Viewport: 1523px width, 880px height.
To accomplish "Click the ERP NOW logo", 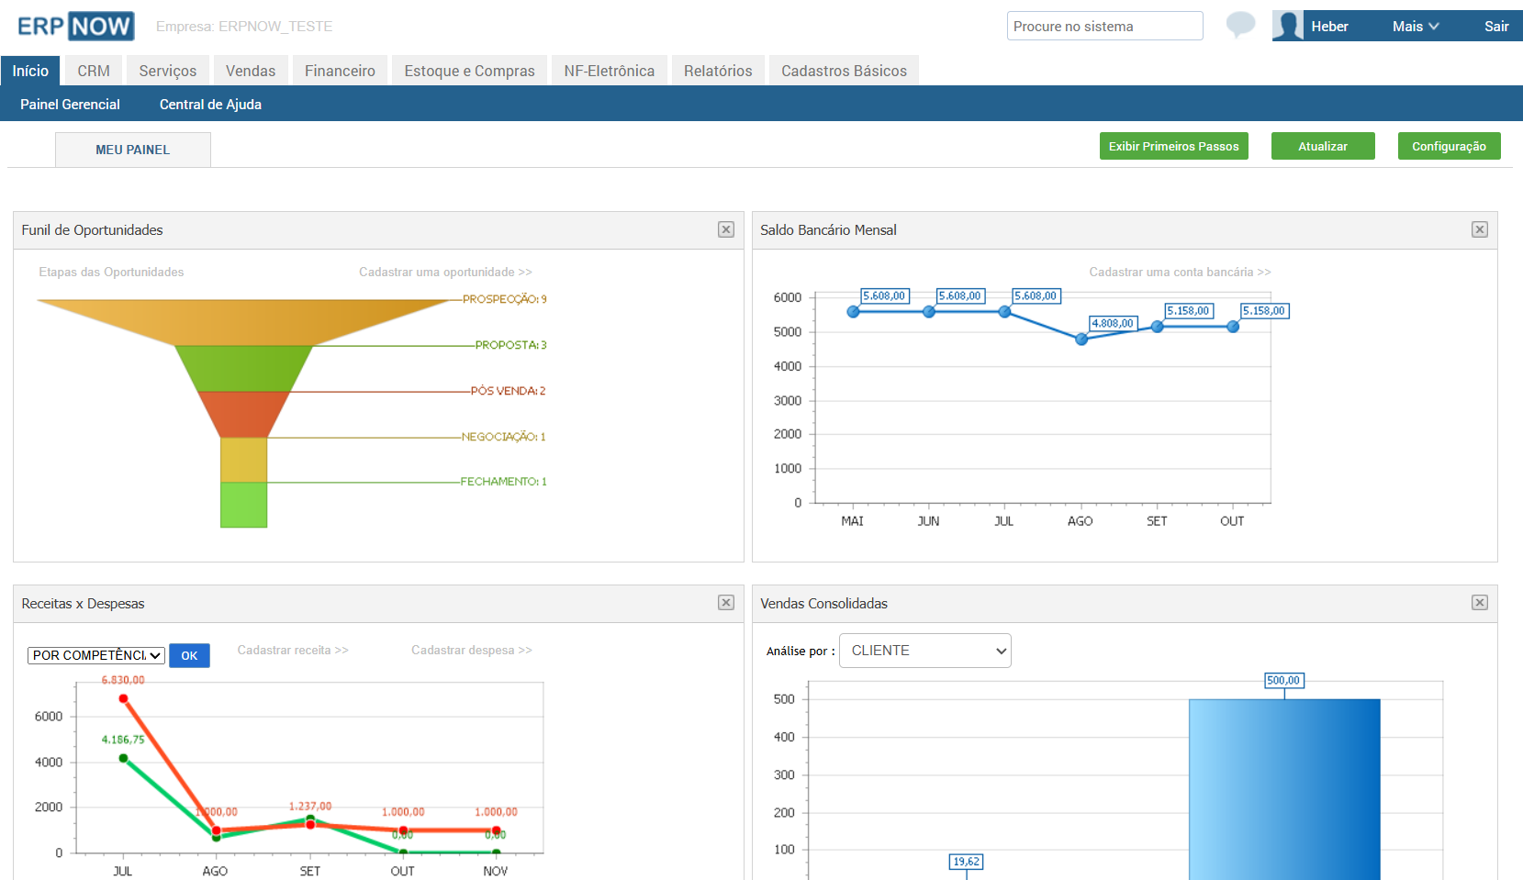I will [76, 26].
